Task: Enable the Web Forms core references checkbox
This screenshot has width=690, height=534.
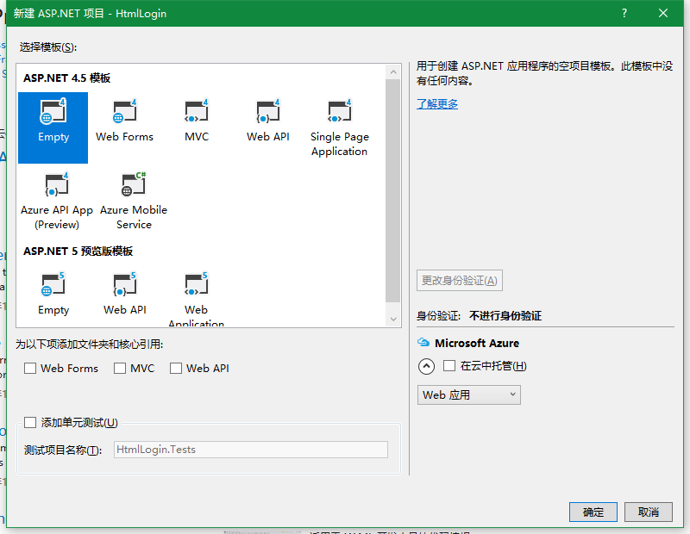Action: 31,369
